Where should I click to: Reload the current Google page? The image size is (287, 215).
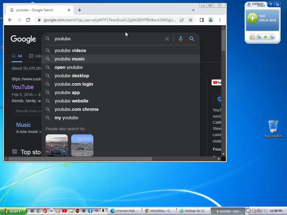pyautogui.click(x=28, y=20)
